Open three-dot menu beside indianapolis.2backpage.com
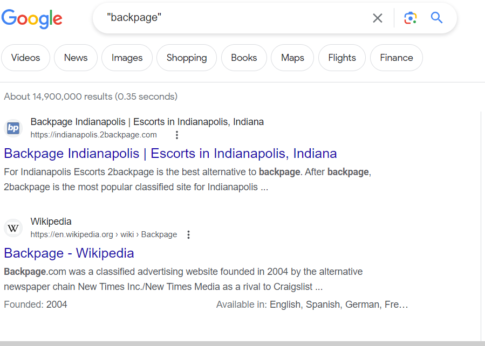485x346 pixels. 176,135
